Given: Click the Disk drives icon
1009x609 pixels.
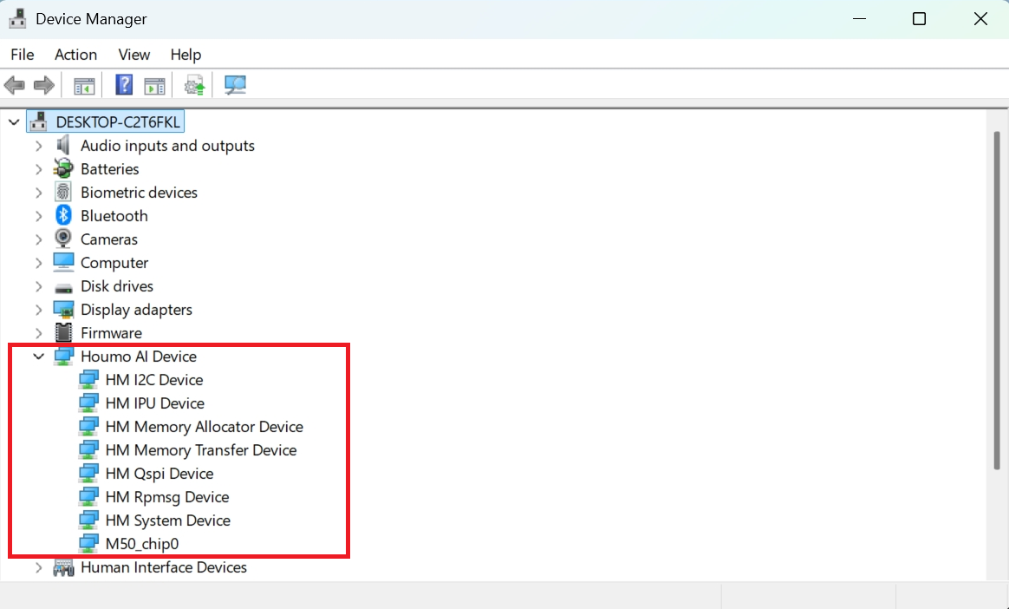Looking at the screenshot, I should pyautogui.click(x=63, y=287).
